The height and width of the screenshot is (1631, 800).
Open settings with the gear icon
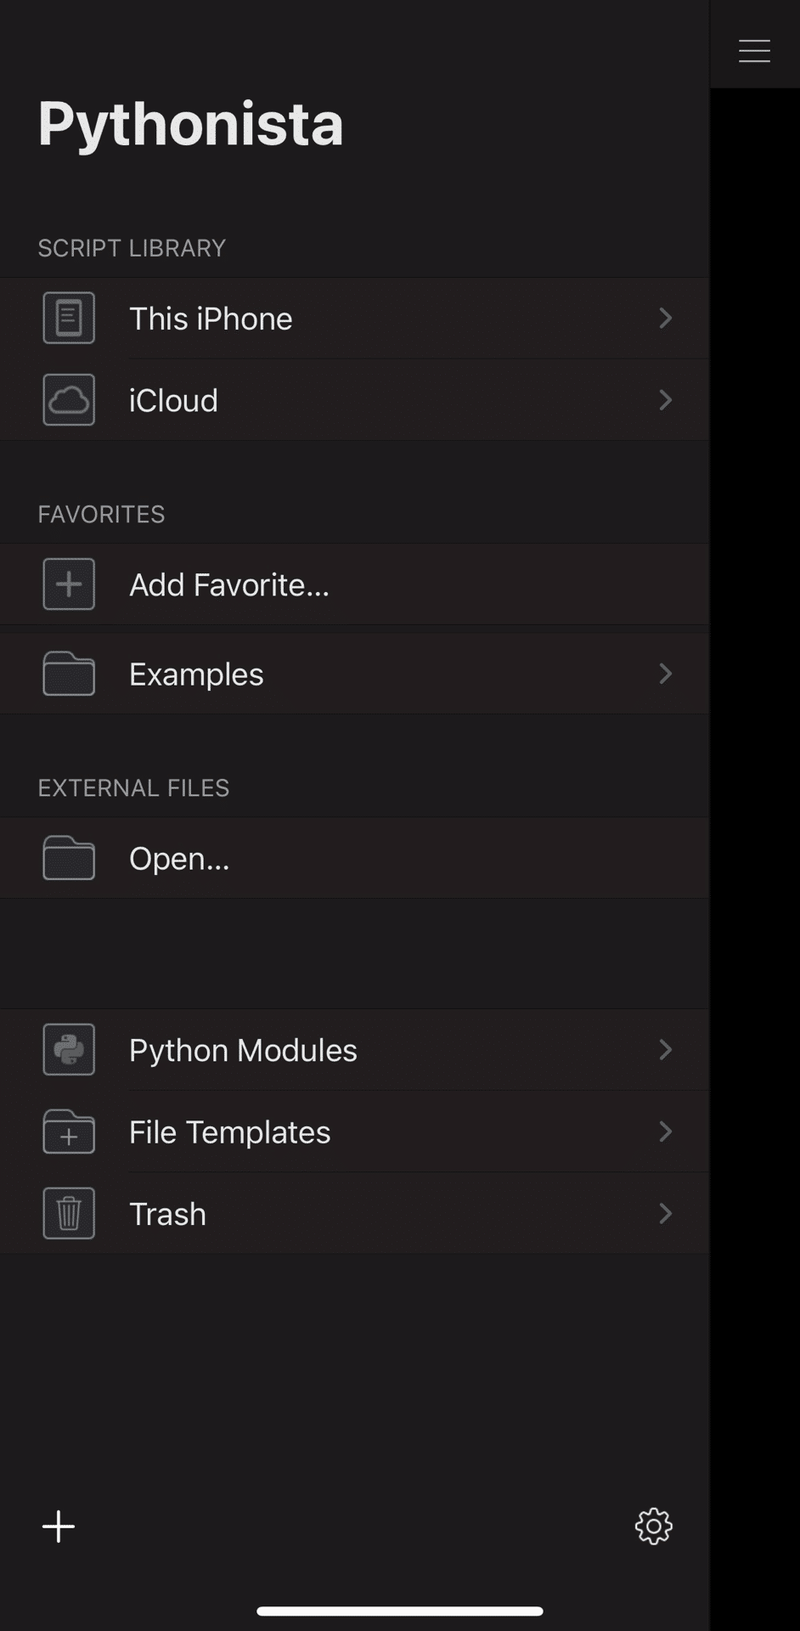coord(654,1527)
